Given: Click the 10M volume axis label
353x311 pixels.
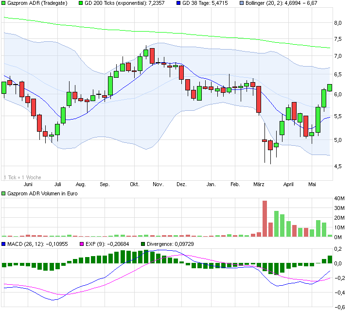Looking at the screenshot, I should (339, 227).
